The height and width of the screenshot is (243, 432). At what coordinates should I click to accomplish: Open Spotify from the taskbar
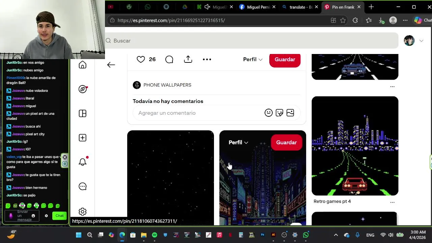pyautogui.click(x=155, y=235)
